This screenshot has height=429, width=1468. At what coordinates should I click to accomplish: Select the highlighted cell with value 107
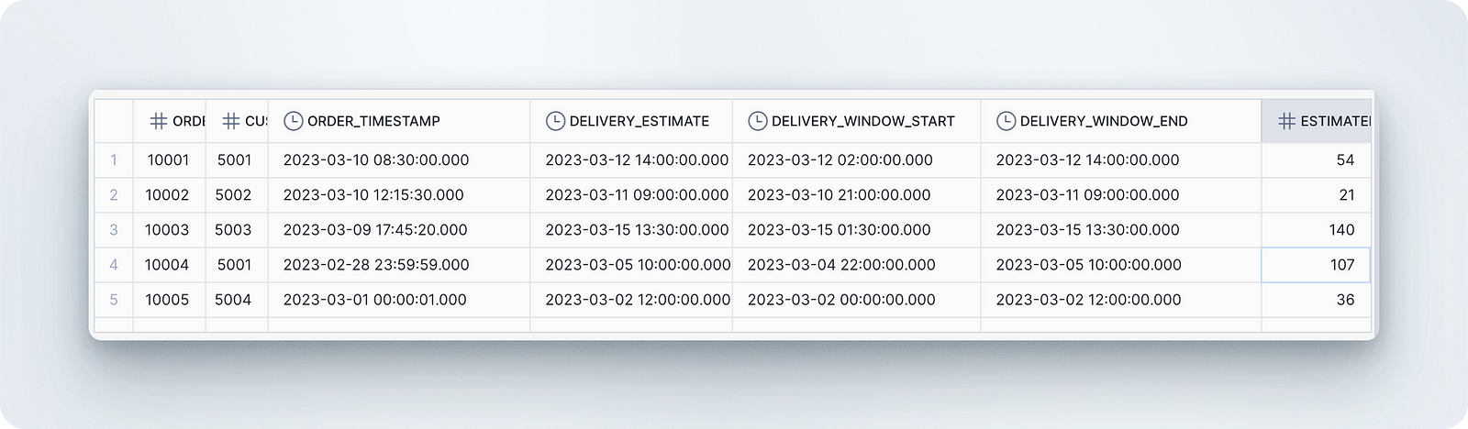[x=1317, y=264]
